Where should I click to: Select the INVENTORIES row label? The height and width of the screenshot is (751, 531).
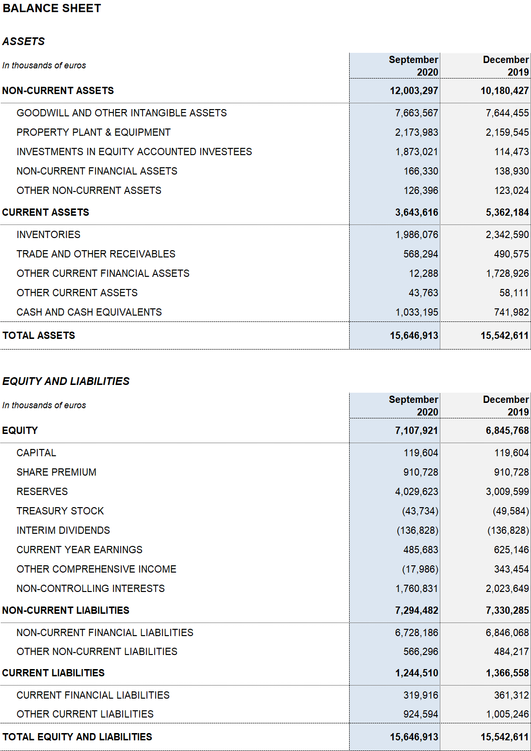pos(48,235)
